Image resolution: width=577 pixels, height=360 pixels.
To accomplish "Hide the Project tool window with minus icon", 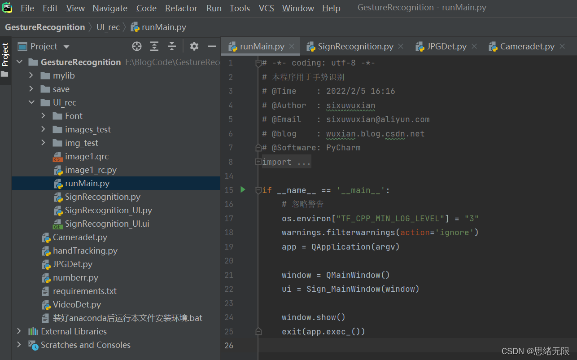I will 212,46.
